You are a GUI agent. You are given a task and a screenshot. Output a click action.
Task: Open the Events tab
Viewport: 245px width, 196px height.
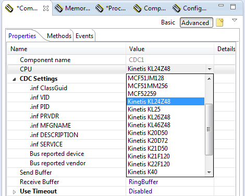click(x=84, y=36)
